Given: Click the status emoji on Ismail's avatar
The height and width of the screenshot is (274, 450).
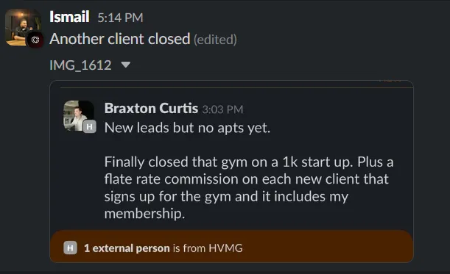Looking at the screenshot, I should click(35, 40).
